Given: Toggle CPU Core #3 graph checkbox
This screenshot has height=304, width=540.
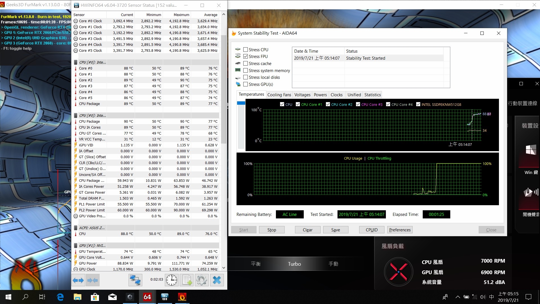Looking at the screenshot, I should (358, 104).
